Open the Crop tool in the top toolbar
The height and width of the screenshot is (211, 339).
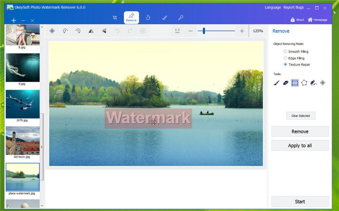[x=115, y=17]
